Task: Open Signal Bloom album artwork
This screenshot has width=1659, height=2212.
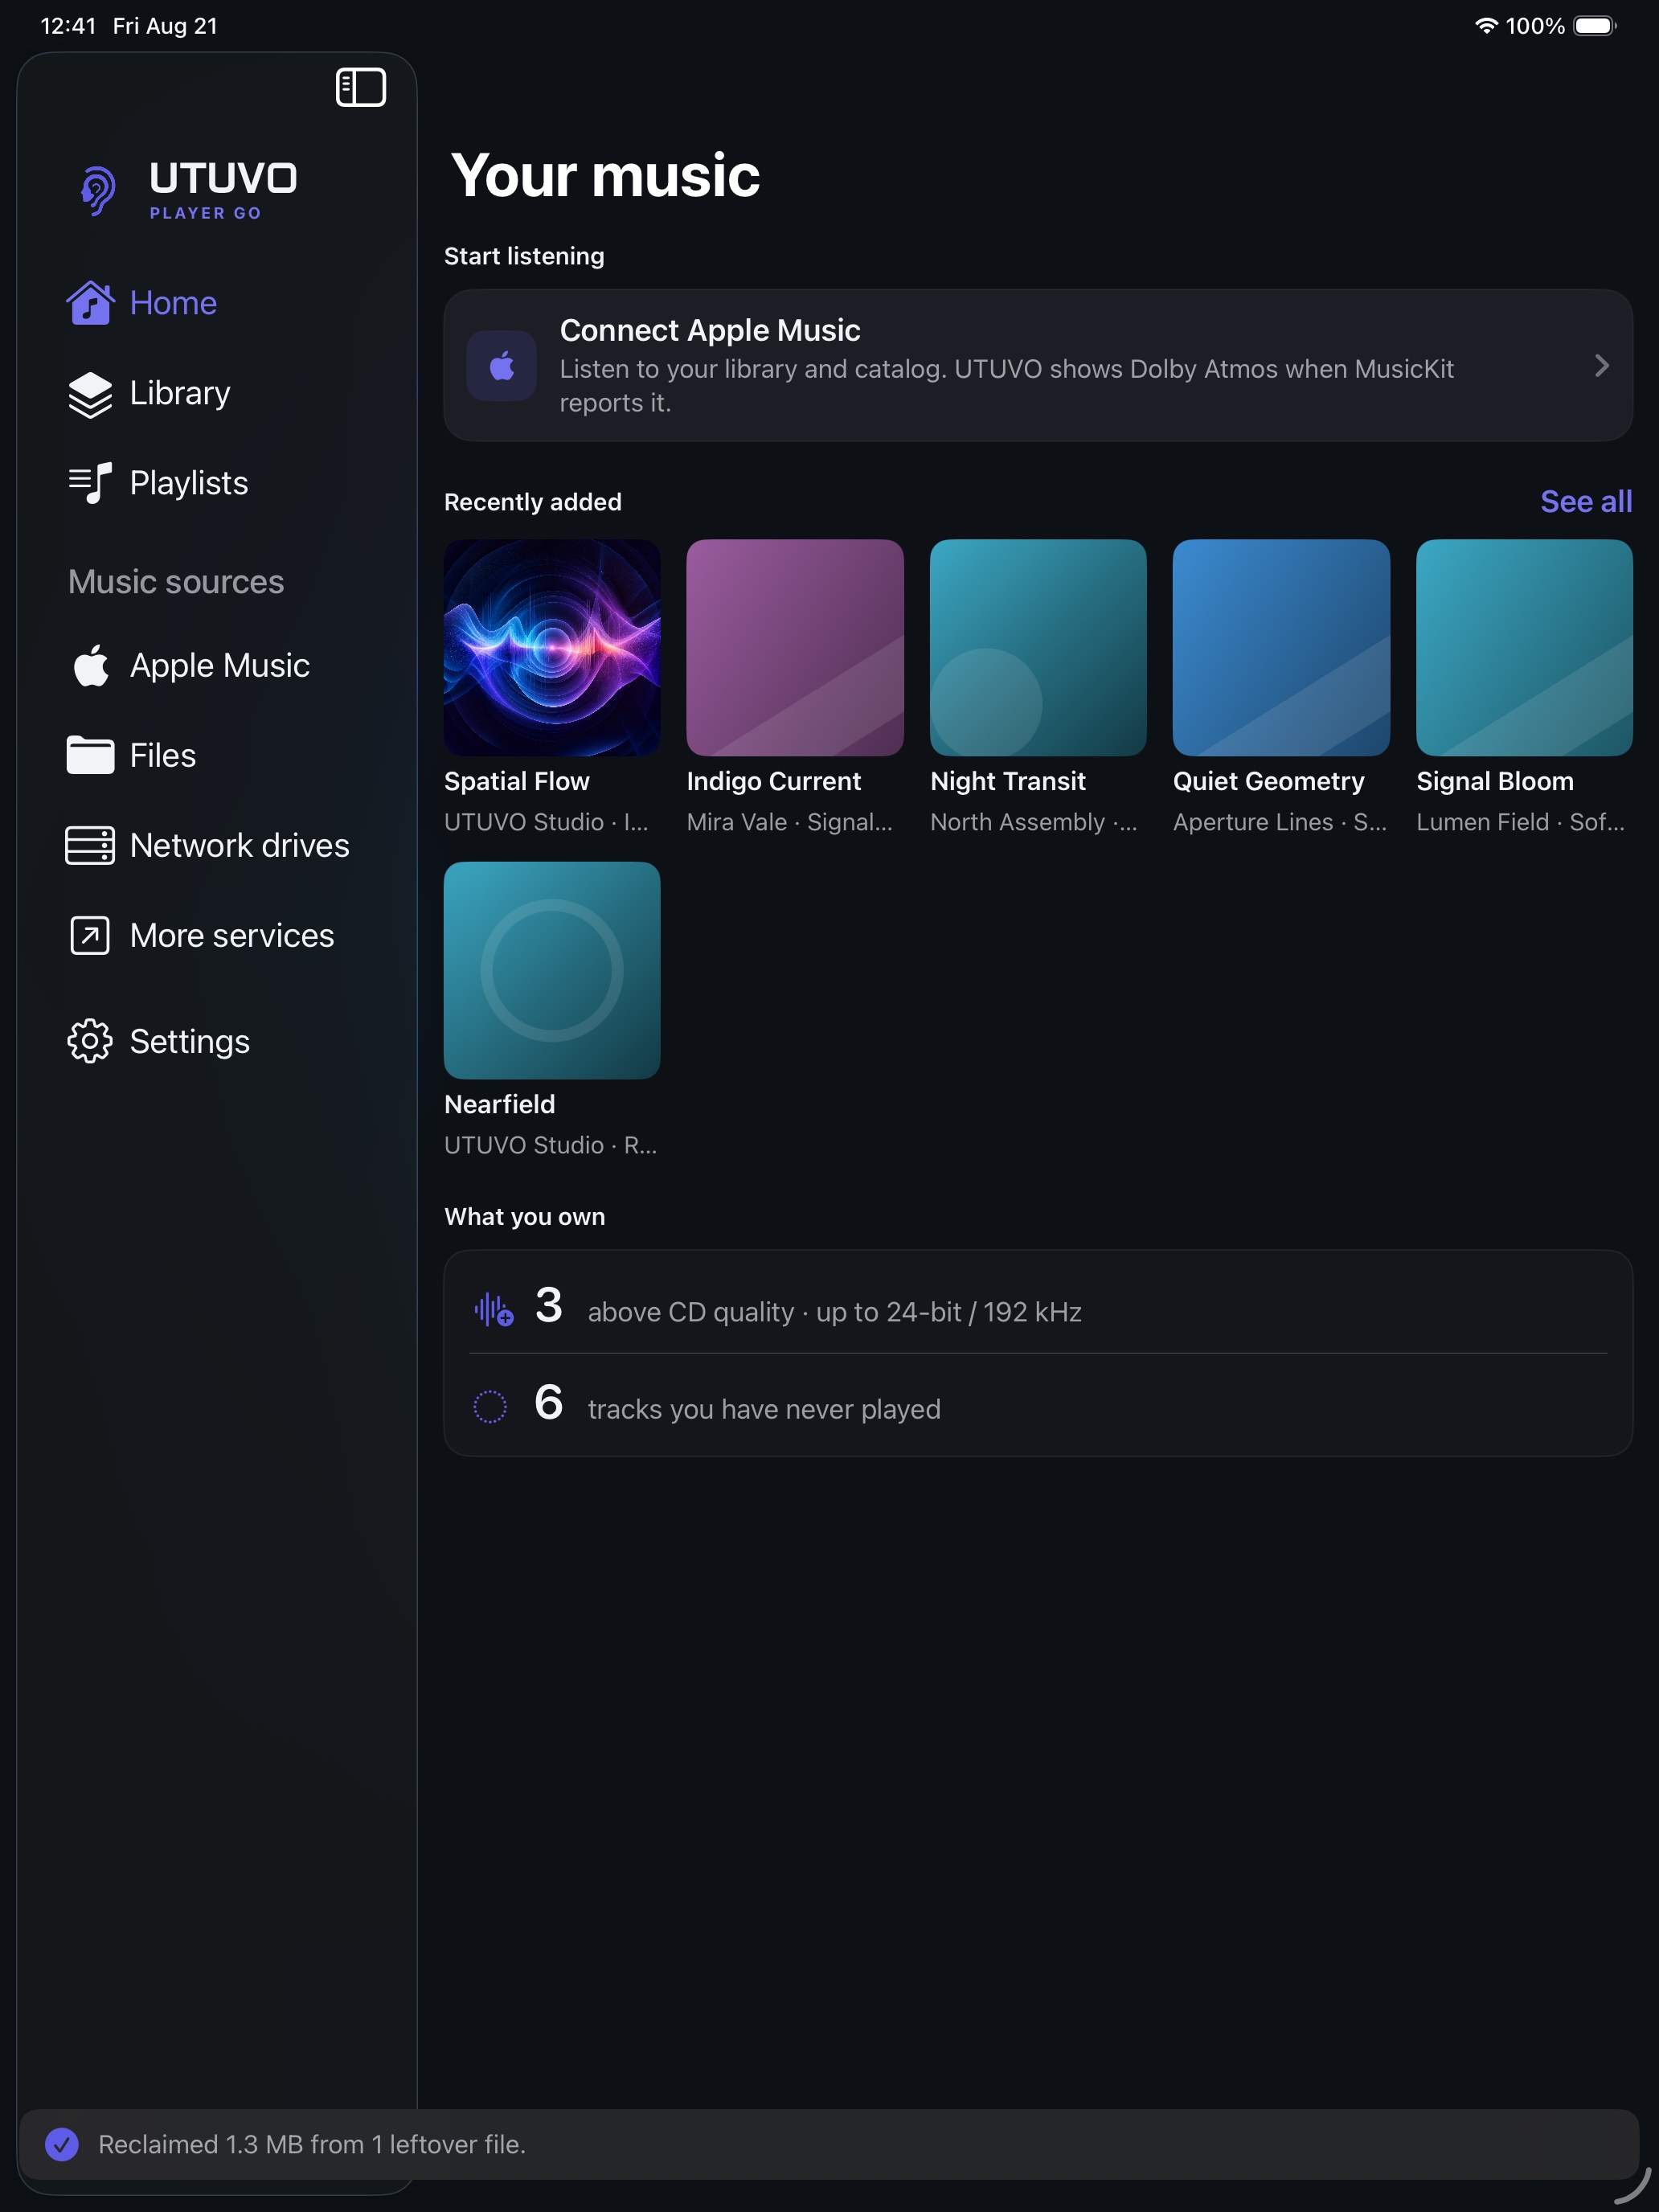Action: coord(1524,647)
